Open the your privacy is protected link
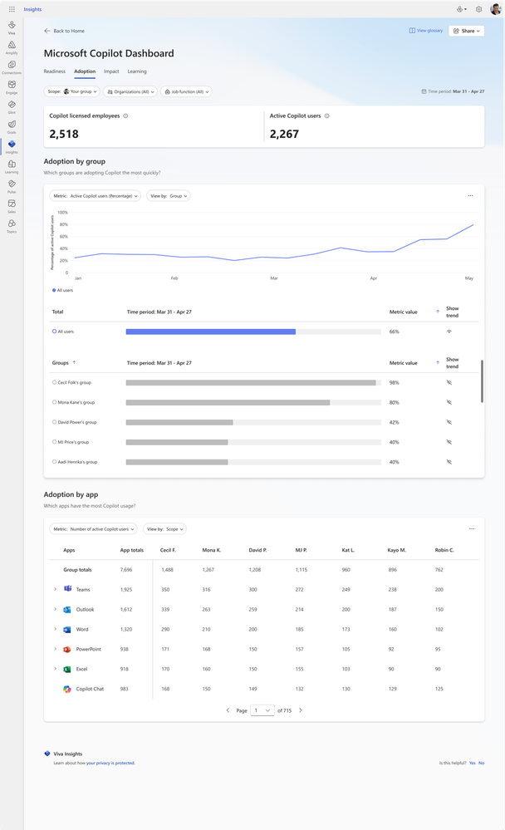505x830 pixels. (x=110, y=763)
